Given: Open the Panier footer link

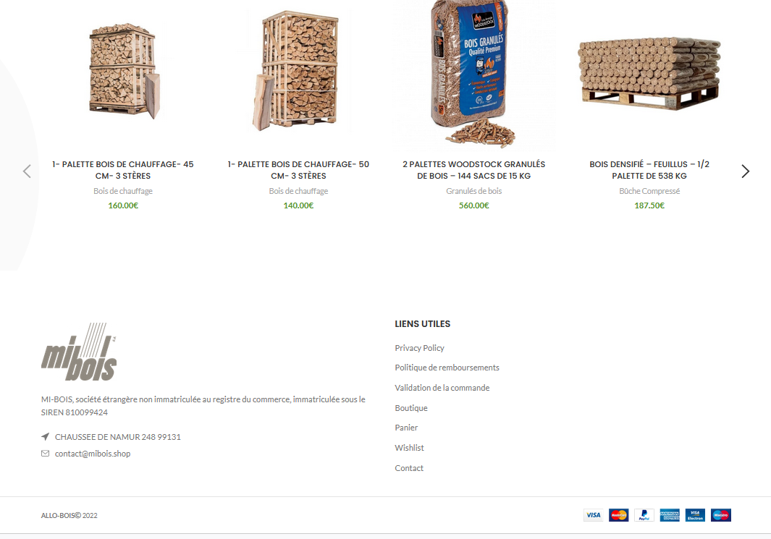Looking at the screenshot, I should click(x=406, y=428).
